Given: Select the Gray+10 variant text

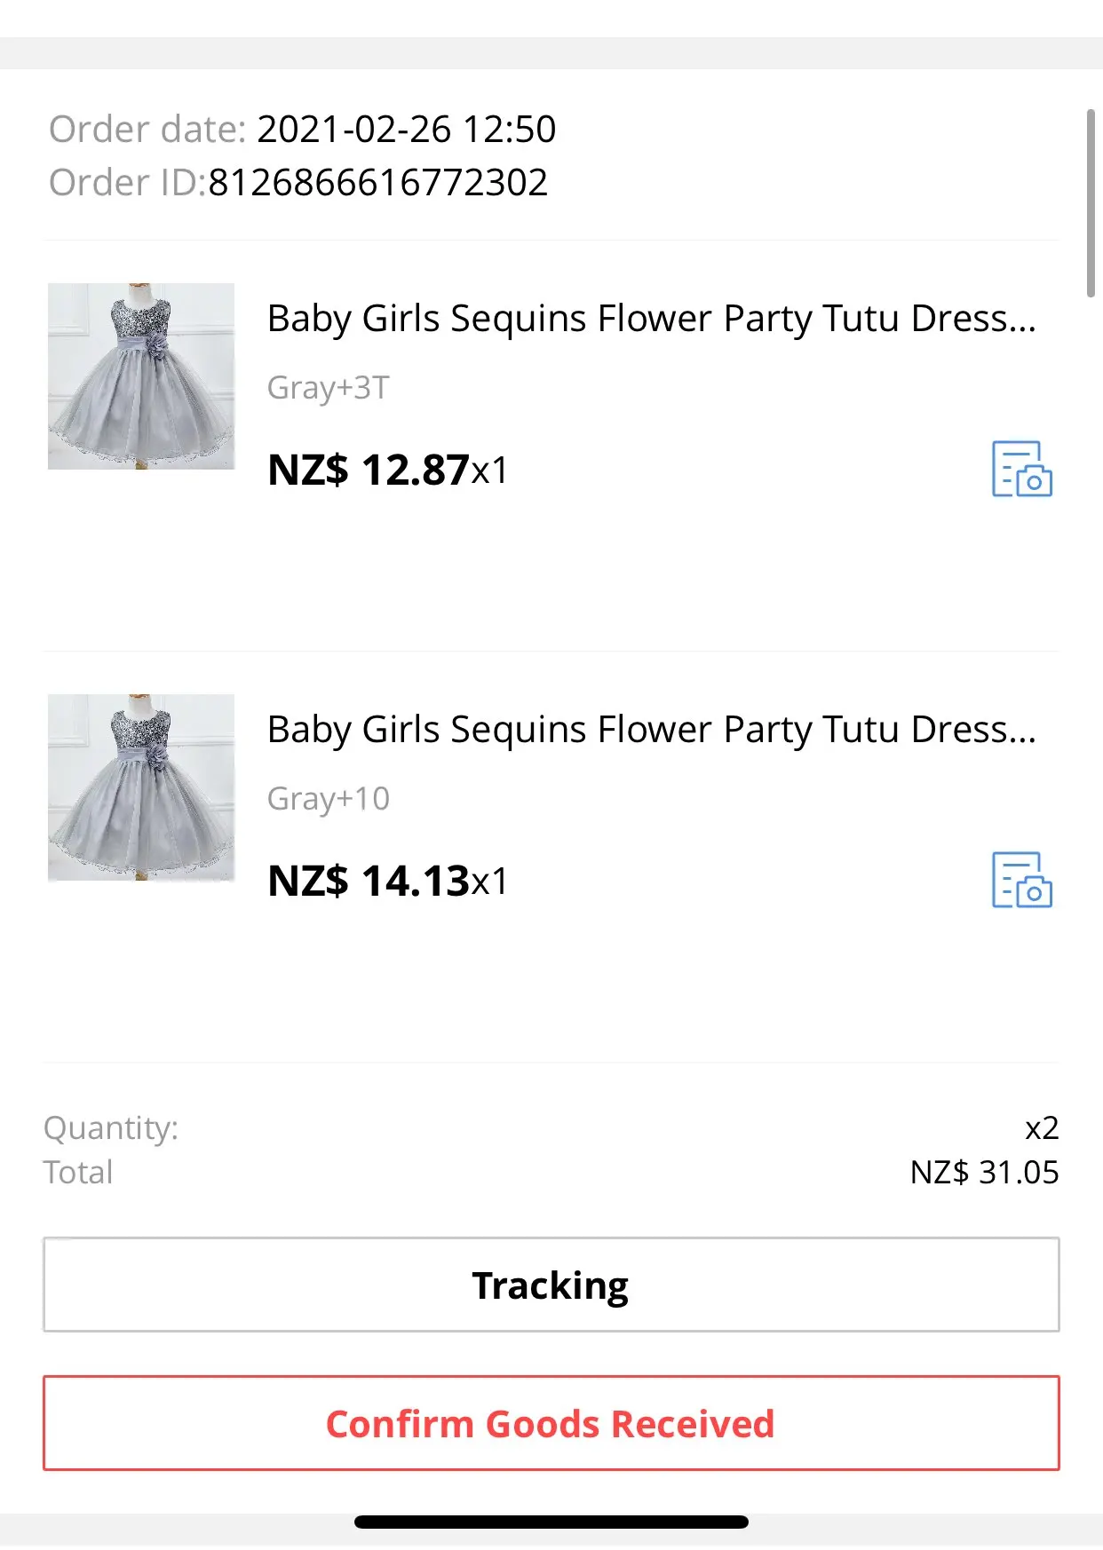Looking at the screenshot, I should (x=329, y=799).
